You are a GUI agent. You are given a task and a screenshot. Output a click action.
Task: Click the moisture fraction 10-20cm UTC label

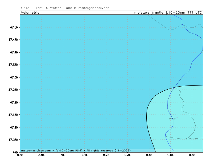coord(168,13)
